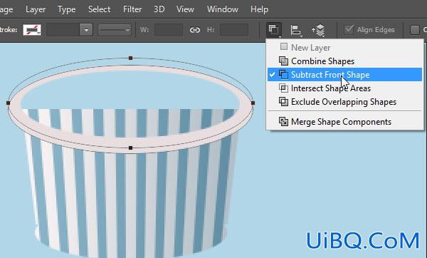Toggle the checkbox right of Align Edges
This screenshot has width=427, height=258.
[x=414, y=30]
